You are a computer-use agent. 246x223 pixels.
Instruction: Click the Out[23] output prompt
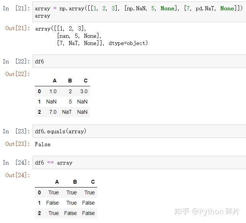click(x=17, y=144)
